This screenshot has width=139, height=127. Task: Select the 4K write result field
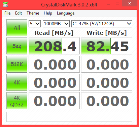pos(107,82)
